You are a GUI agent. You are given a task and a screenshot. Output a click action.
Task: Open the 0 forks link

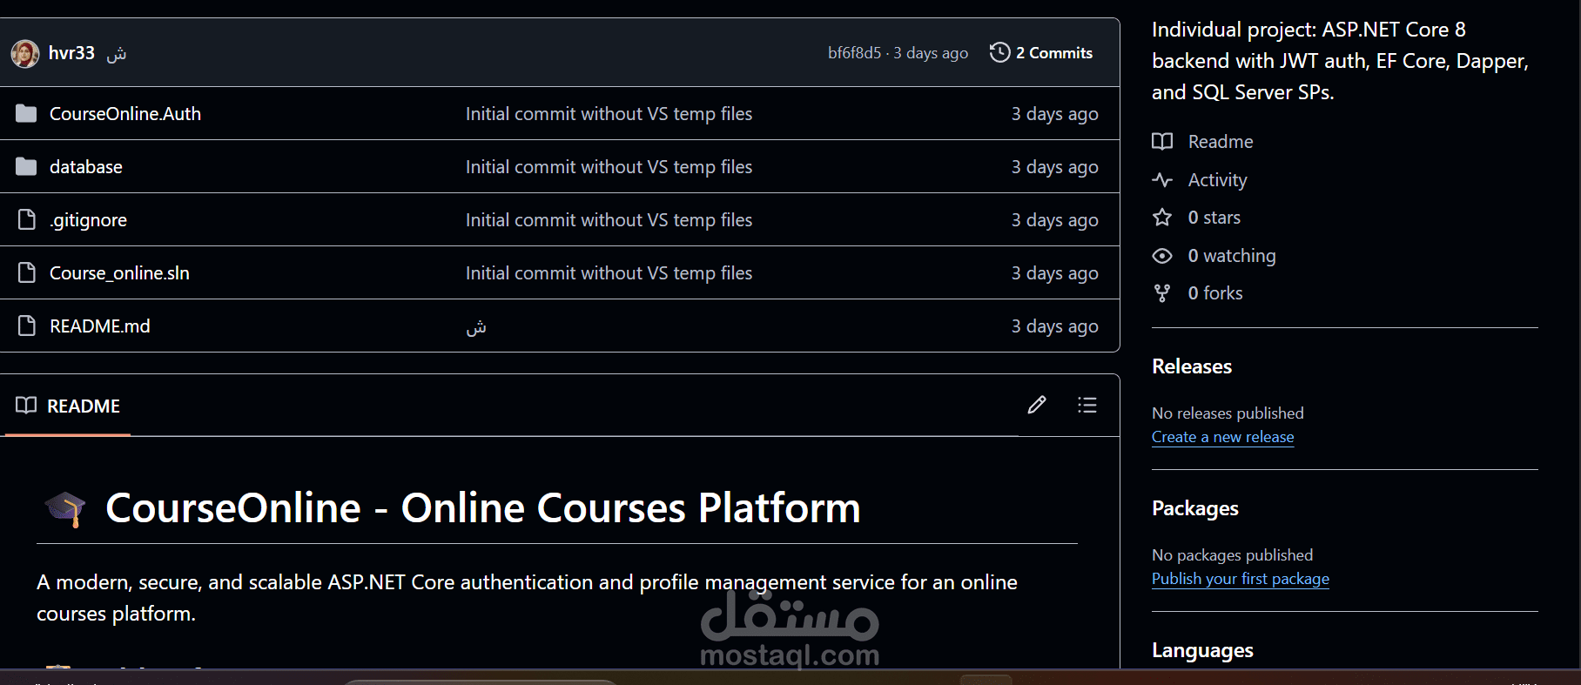[1215, 293]
